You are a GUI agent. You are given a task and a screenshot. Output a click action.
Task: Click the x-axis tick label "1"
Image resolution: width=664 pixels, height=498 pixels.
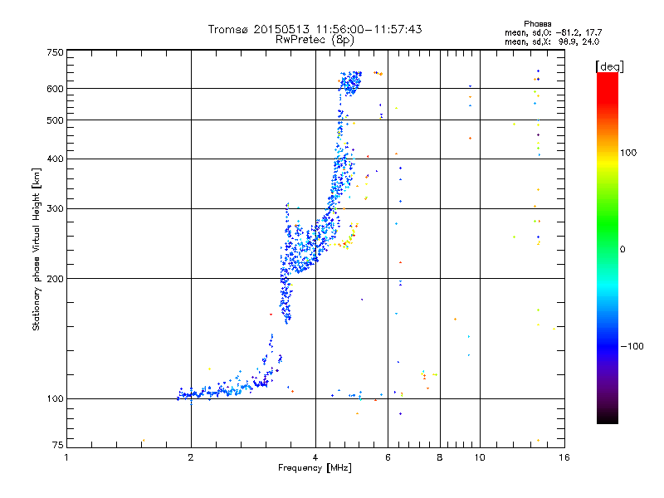66,457
